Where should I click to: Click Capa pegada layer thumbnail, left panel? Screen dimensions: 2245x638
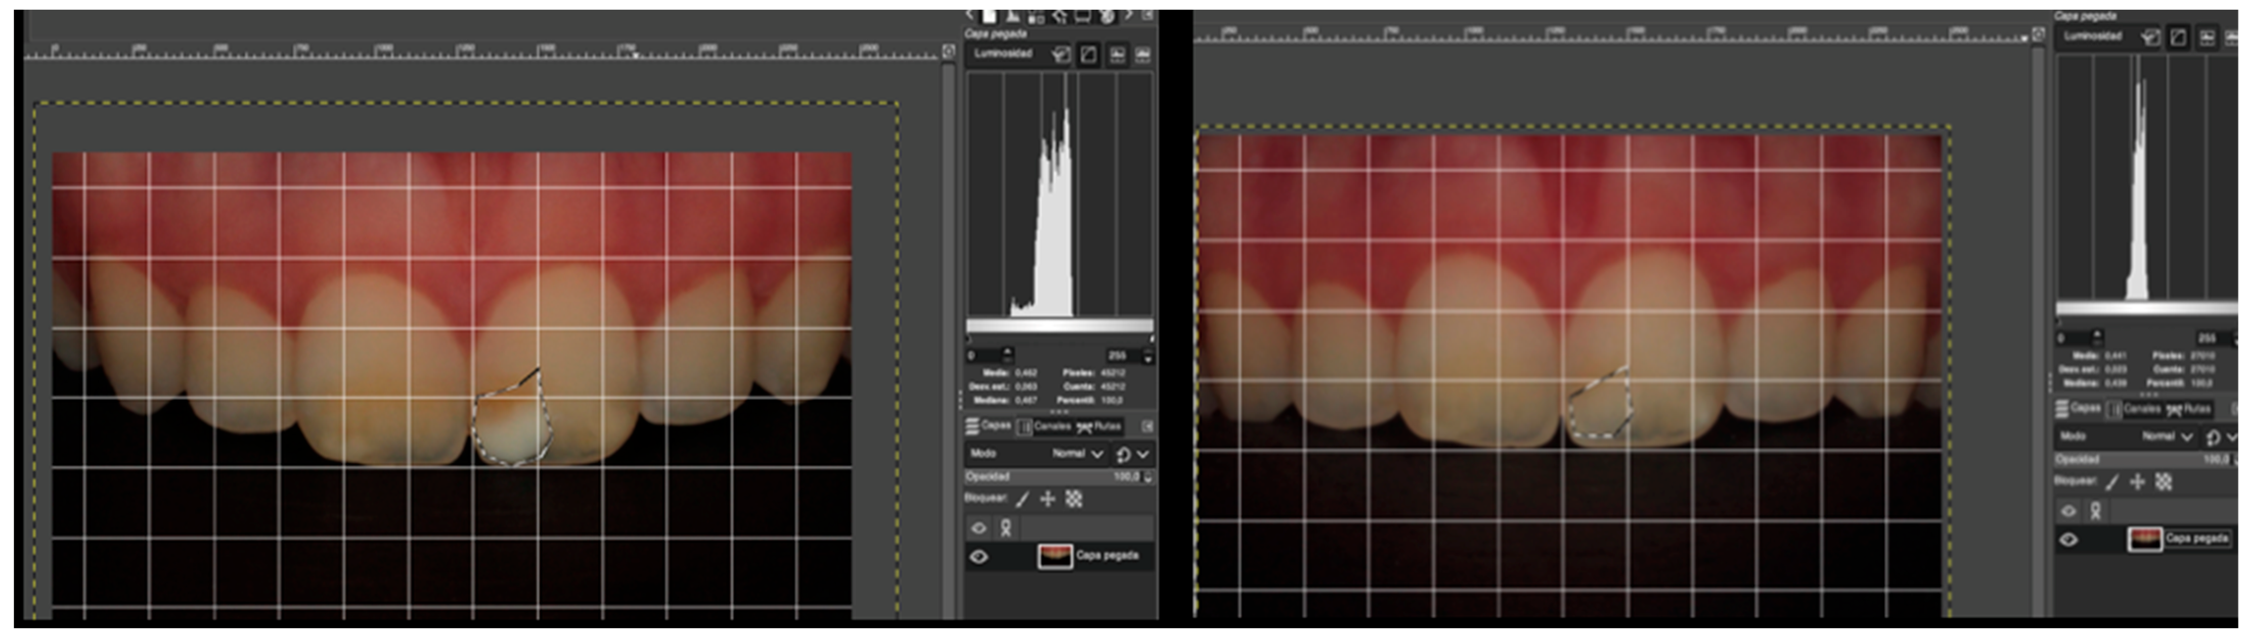click(x=1055, y=556)
